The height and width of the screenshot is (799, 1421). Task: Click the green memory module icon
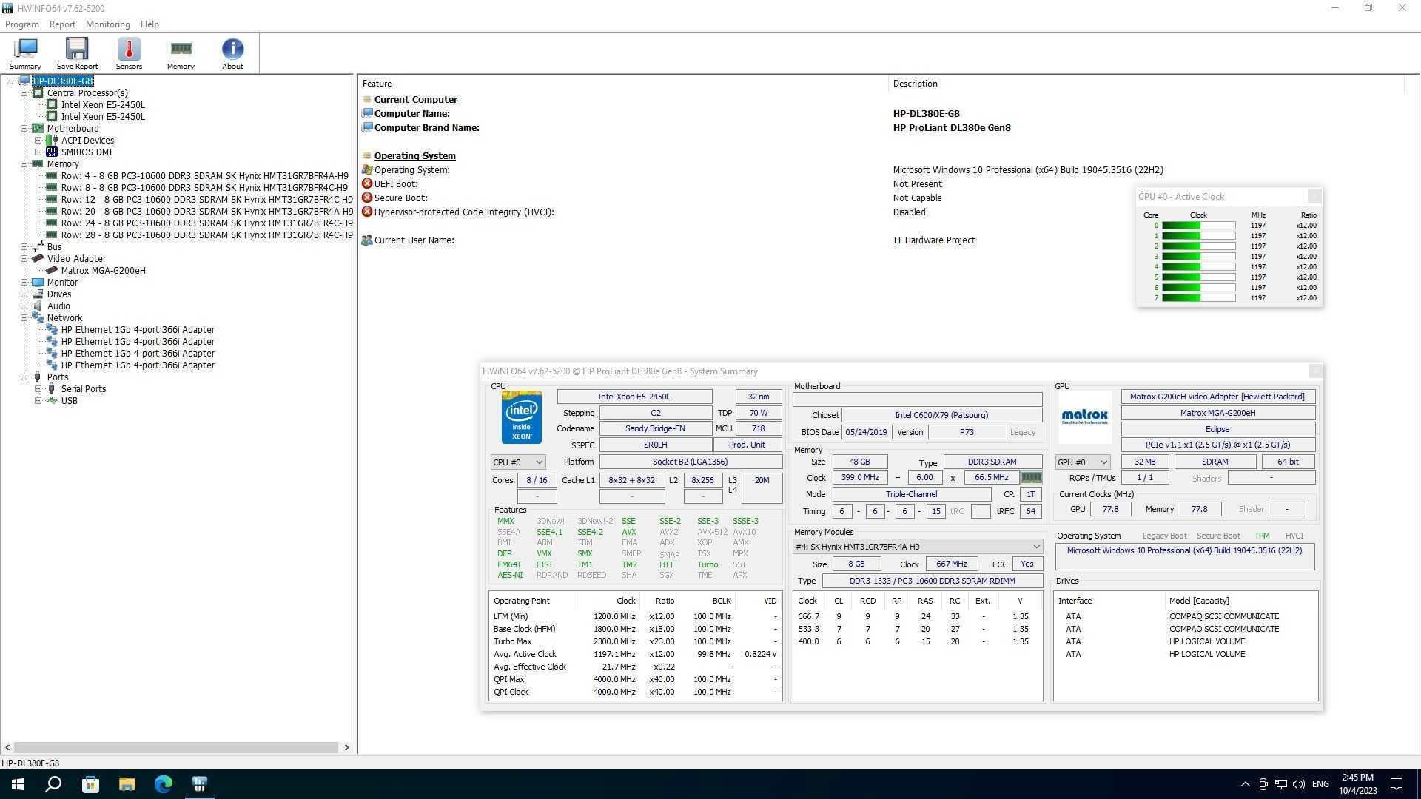(x=1031, y=478)
